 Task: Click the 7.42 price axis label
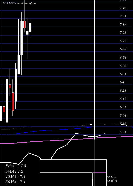click(123, 8)
